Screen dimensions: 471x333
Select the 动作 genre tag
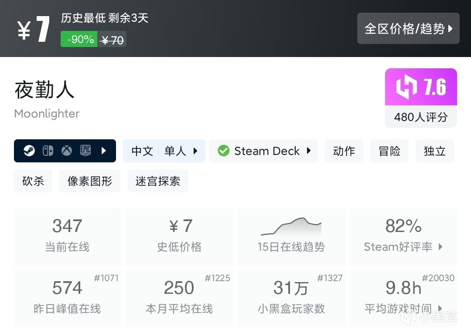[344, 151]
